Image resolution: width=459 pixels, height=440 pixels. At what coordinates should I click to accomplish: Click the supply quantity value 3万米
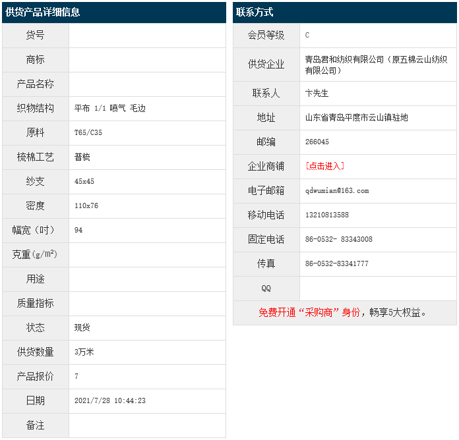[84, 352]
